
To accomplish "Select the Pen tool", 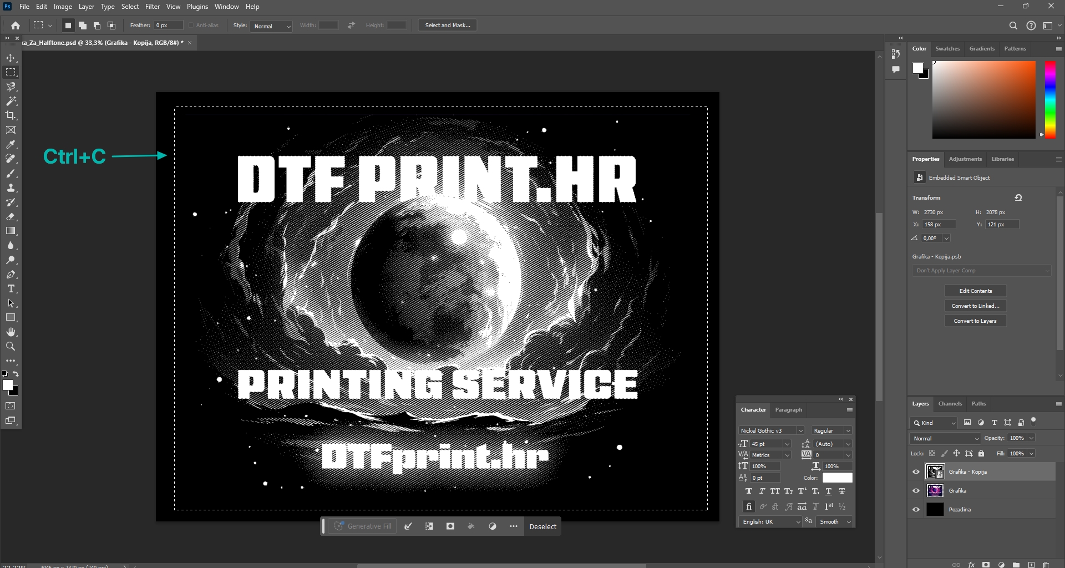I will 11,274.
